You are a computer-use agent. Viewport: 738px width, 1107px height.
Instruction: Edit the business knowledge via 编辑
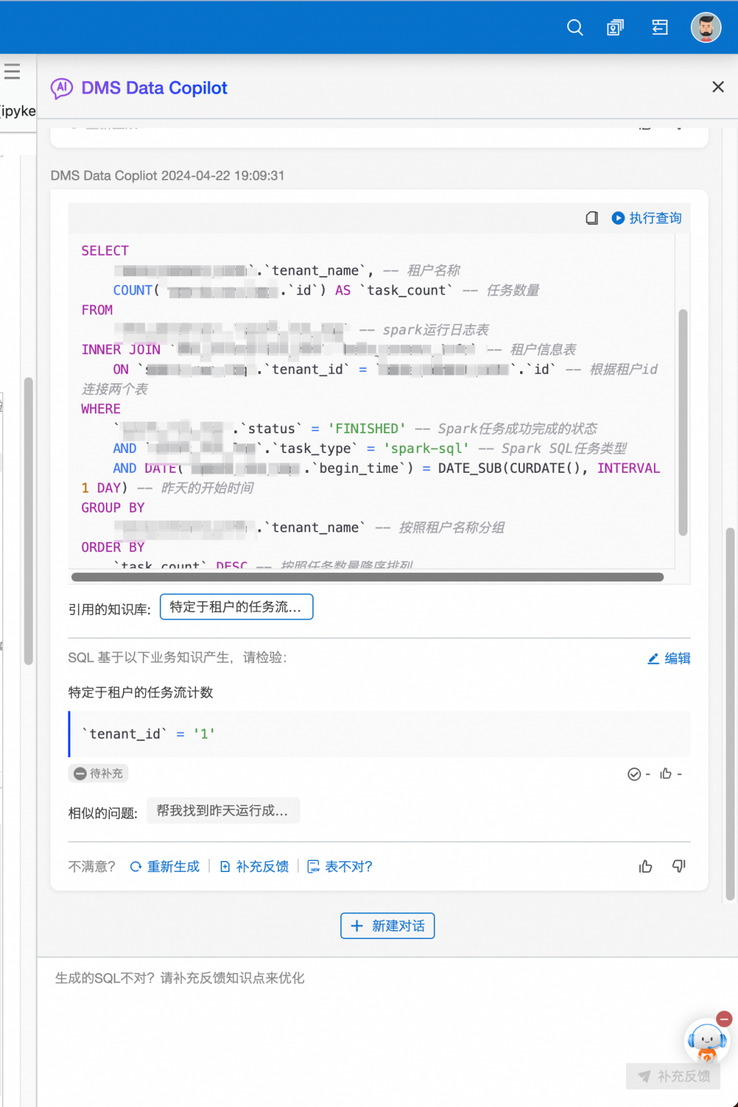[669, 658]
